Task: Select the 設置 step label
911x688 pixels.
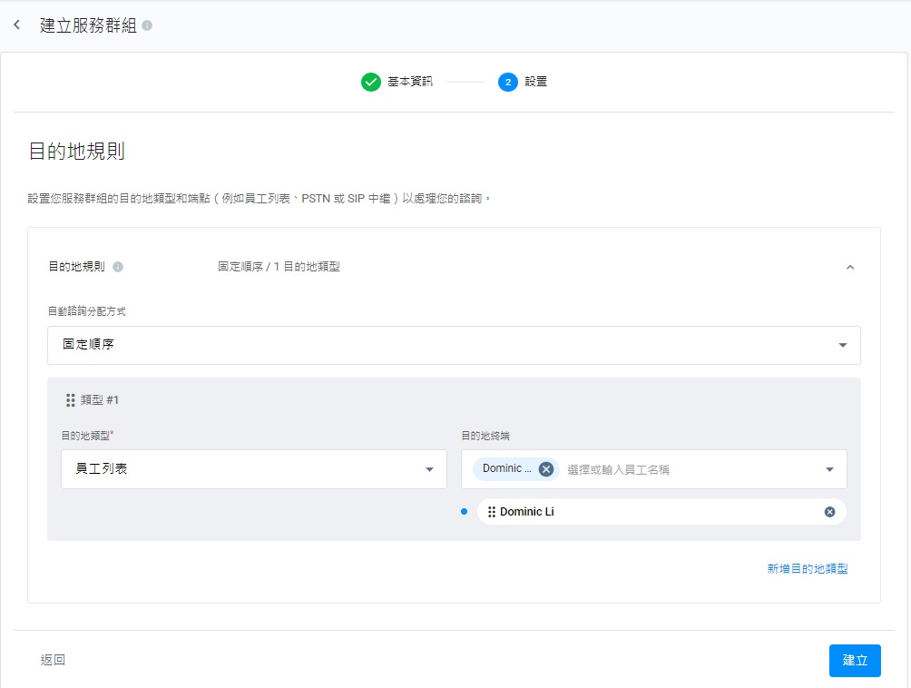Action: (535, 82)
